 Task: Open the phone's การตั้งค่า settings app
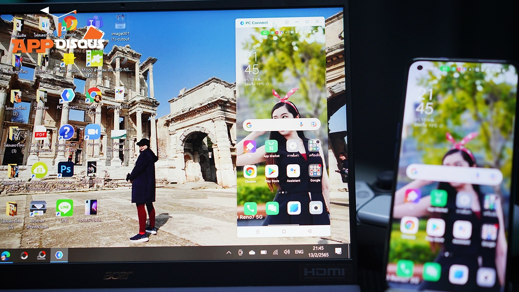coord(292,148)
